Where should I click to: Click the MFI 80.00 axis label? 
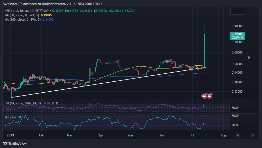click(236, 116)
